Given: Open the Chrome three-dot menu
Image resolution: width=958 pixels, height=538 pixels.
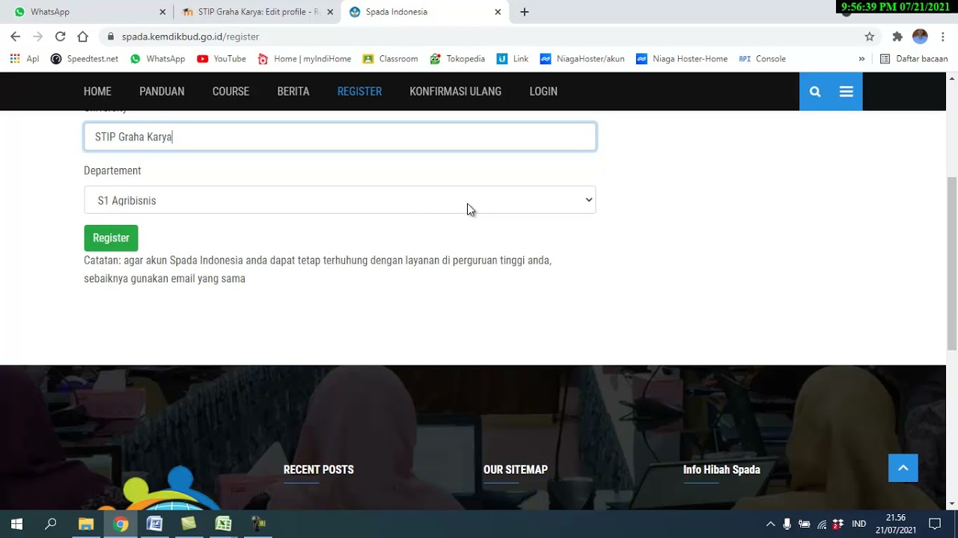Looking at the screenshot, I should tap(942, 36).
